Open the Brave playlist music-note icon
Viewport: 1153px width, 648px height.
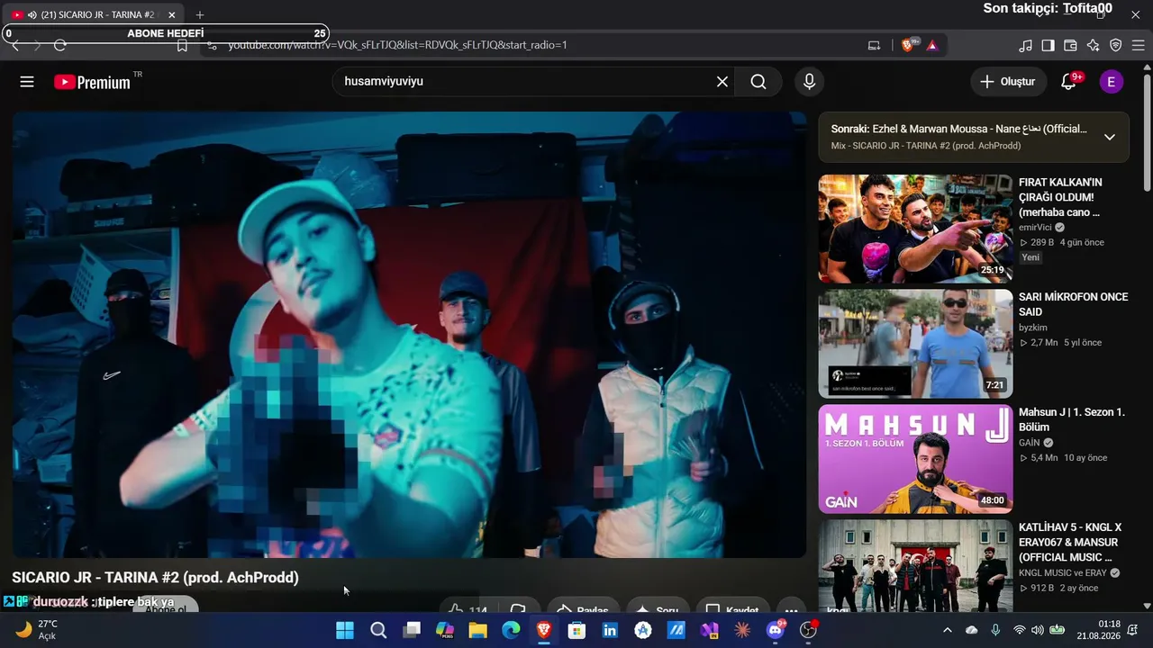pos(1025,45)
